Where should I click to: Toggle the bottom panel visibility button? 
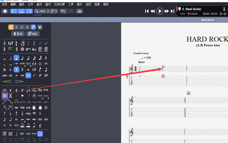(21, 11)
